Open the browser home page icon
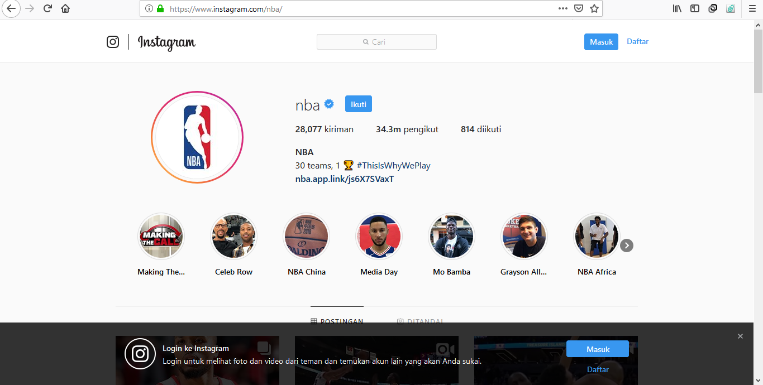 tap(65, 9)
